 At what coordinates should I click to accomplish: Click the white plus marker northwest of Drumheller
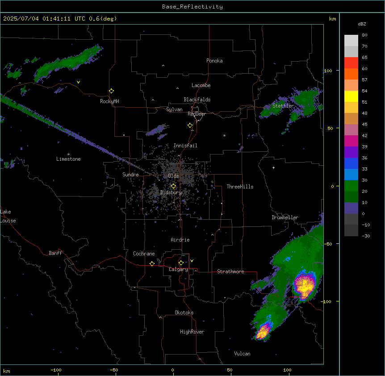pyautogui.click(x=273, y=167)
